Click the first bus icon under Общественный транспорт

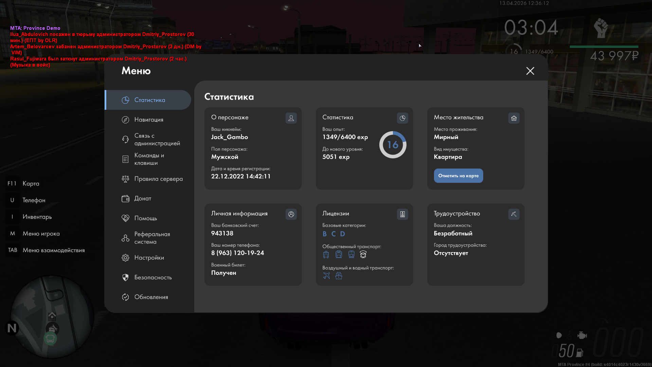[326, 254]
